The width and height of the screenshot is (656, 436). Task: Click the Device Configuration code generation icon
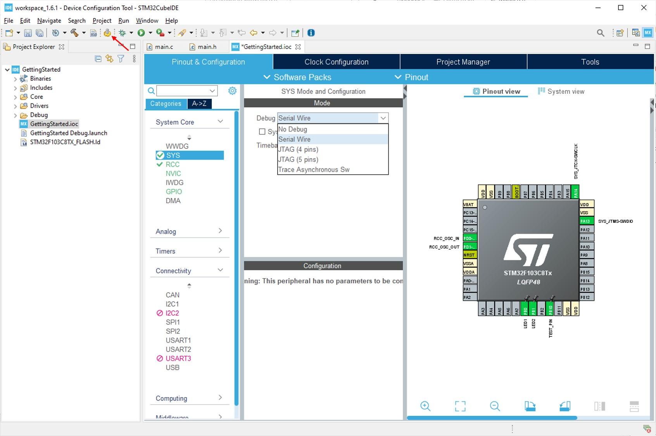(107, 33)
